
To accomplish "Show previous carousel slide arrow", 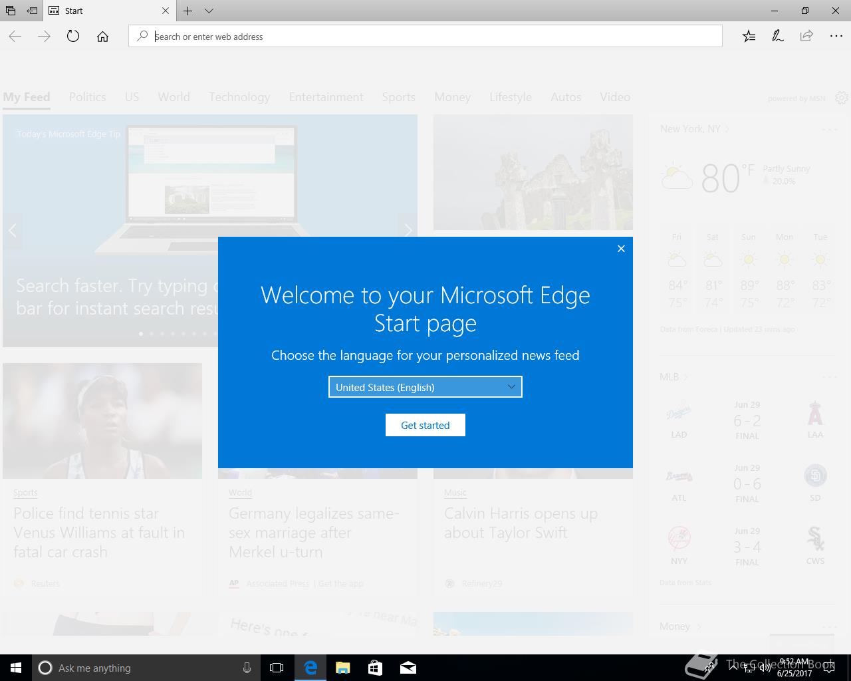I will tap(13, 231).
